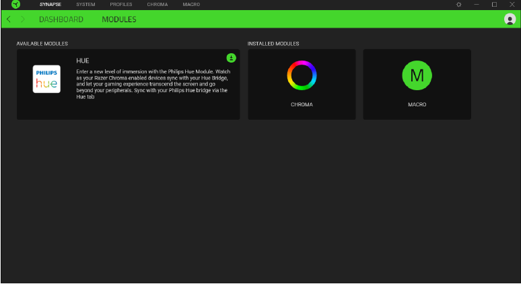This screenshot has width=521, height=284.
Task: Click the CHROMA module label
Action: (302, 104)
